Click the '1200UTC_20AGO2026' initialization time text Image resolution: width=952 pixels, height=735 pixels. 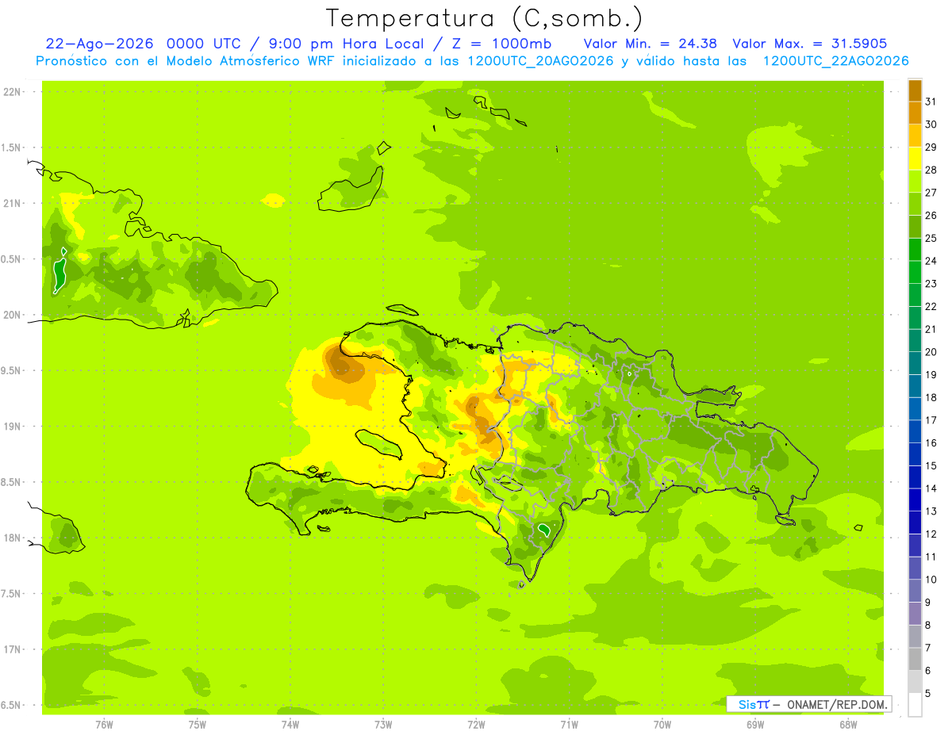541,61
